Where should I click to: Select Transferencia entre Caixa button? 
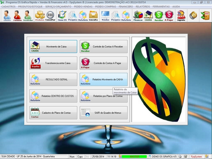coord(53,63)
